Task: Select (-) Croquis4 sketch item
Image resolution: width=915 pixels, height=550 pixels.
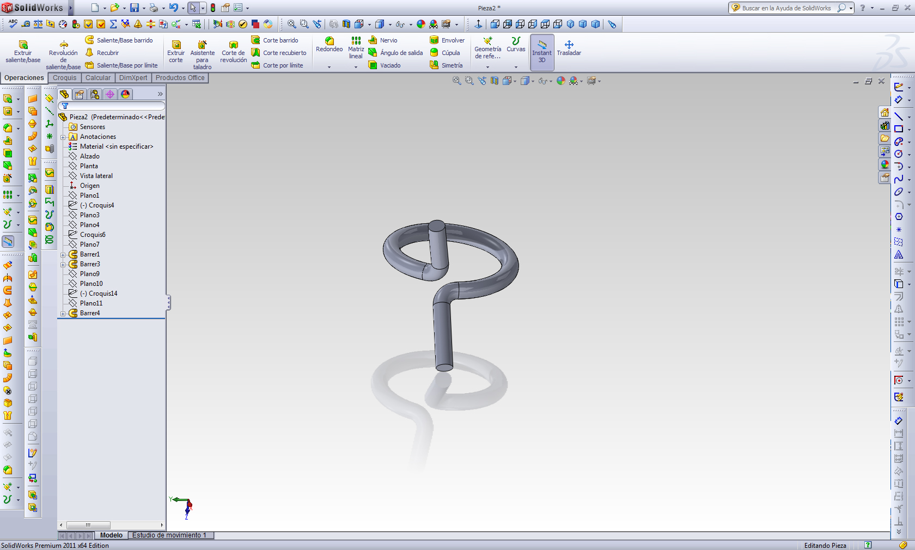Action: click(x=91, y=205)
